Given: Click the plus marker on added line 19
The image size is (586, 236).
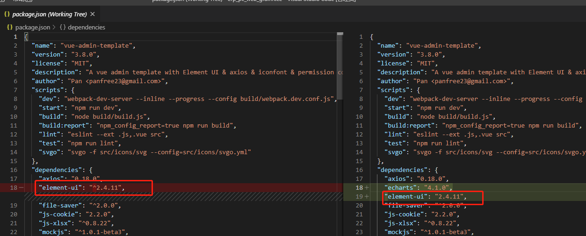Looking at the screenshot, I should (x=367, y=196).
